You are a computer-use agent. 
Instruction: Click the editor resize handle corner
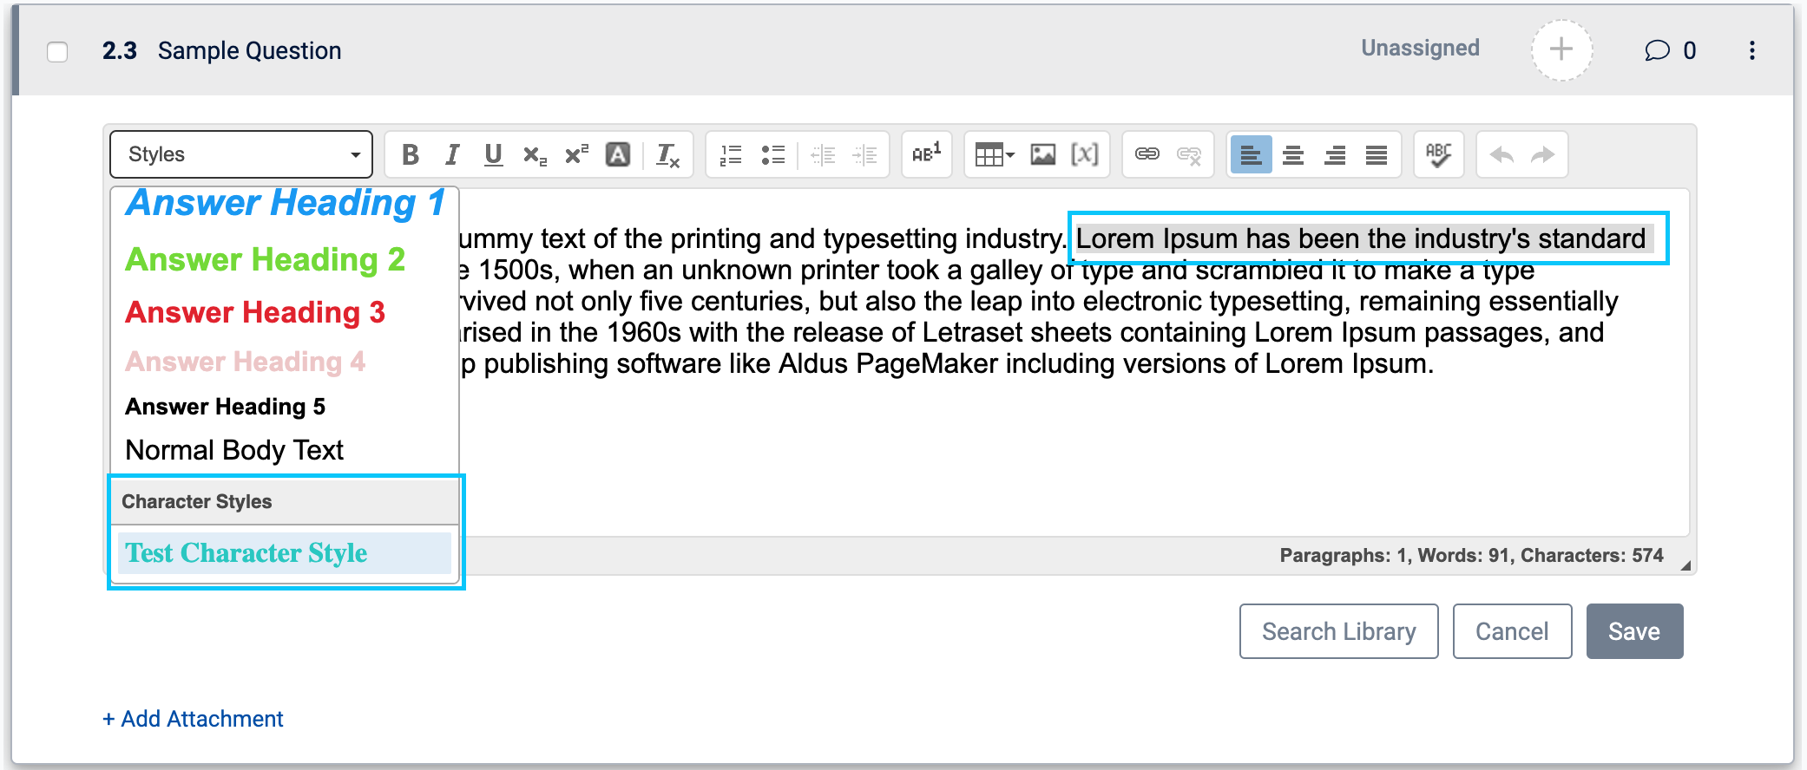(1685, 565)
